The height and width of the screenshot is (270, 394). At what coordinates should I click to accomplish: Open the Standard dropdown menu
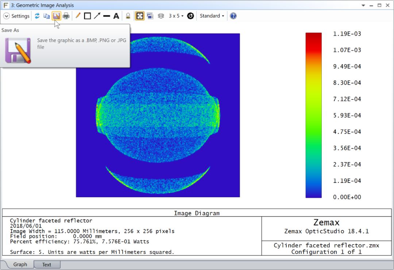click(x=212, y=16)
